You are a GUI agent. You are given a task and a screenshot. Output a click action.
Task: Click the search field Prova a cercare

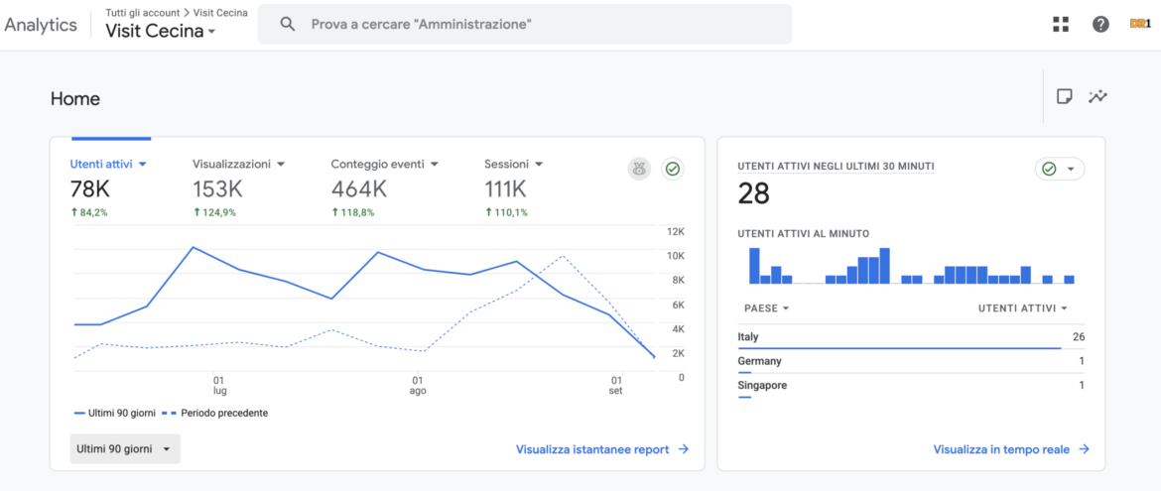(525, 25)
